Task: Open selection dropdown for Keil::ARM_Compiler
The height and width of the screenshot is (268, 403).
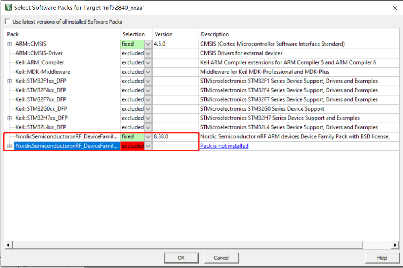Action: coord(148,62)
